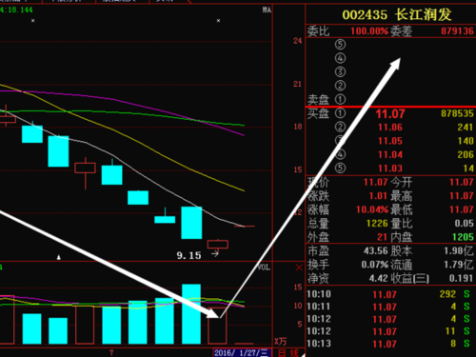Click the last red volume bar
The width and height of the screenshot is (476, 357).
pyautogui.click(x=217, y=326)
